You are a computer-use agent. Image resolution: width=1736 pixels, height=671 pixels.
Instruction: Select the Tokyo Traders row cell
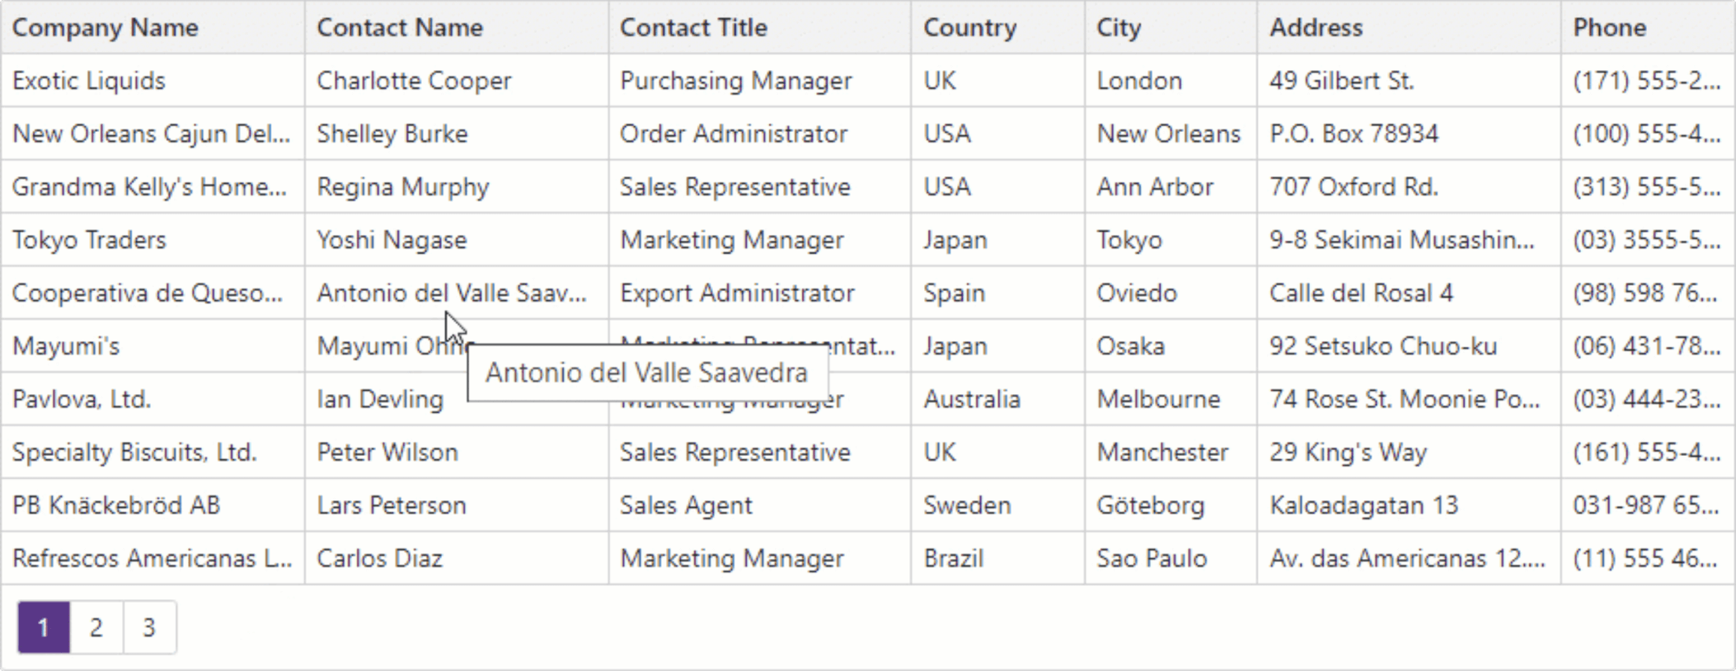tap(89, 240)
